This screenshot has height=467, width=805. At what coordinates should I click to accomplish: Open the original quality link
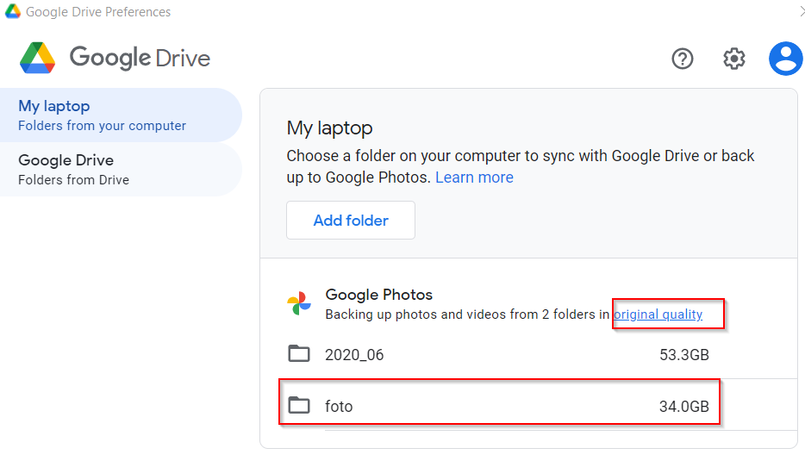pyautogui.click(x=658, y=314)
